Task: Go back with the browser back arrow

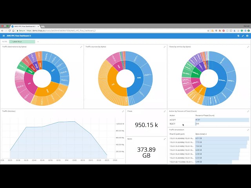Action: pyautogui.click(x=2, y=31)
